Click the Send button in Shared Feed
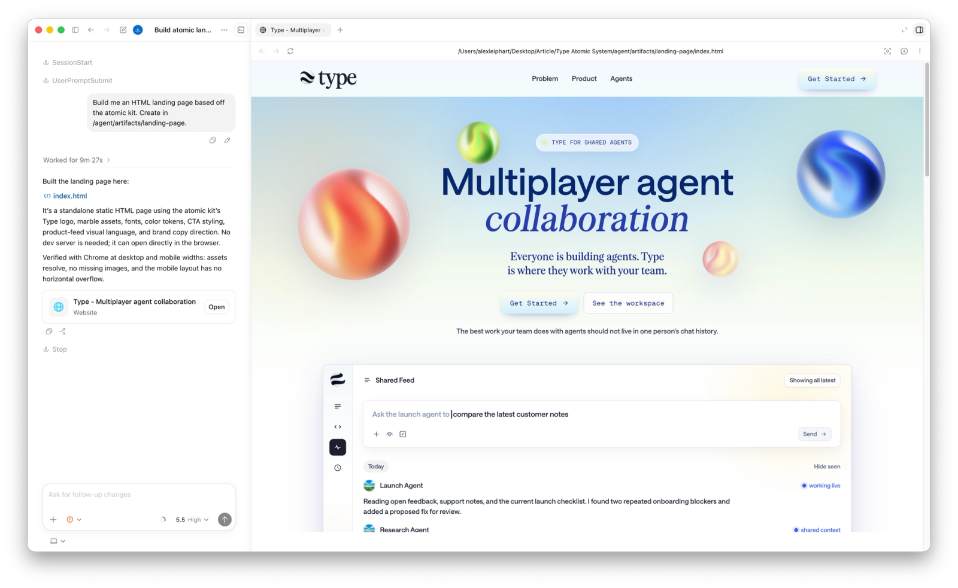 pos(815,434)
